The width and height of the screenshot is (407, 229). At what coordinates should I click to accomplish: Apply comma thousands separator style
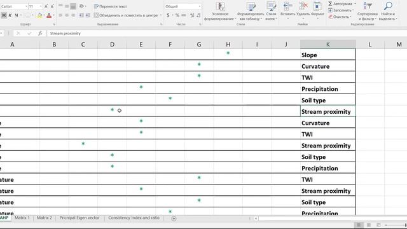[184, 15]
